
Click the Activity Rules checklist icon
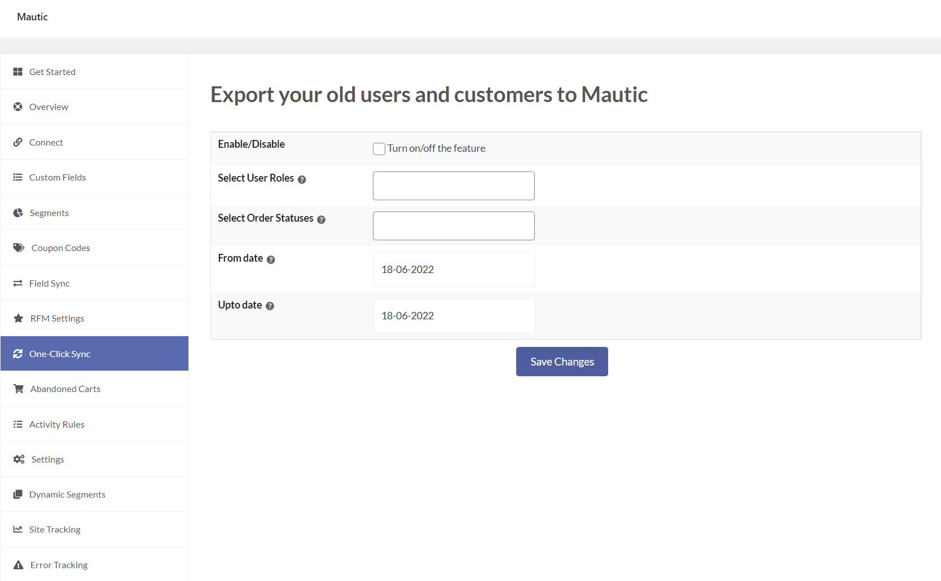(x=18, y=424)
